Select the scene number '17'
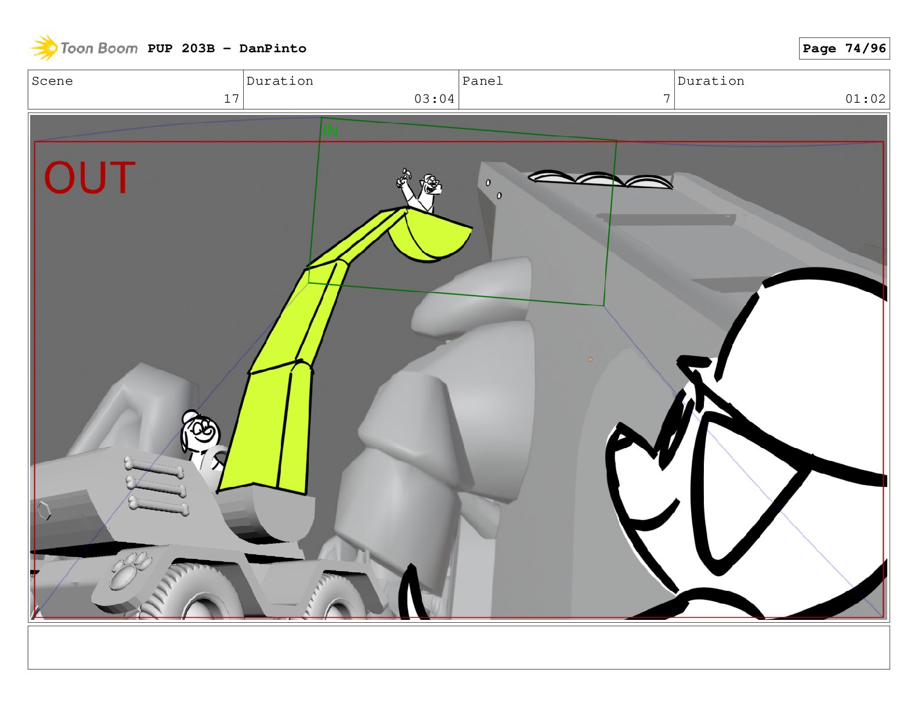Screen dimensions: 918x711 pos(232,99)
